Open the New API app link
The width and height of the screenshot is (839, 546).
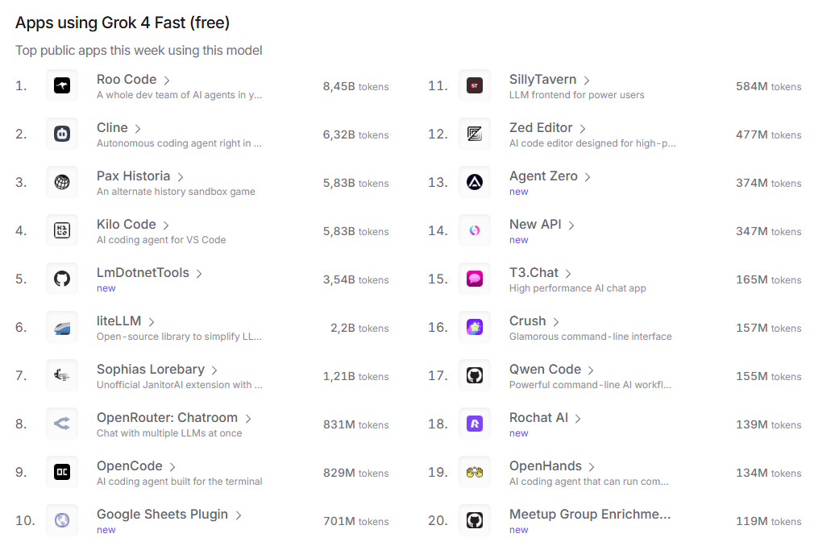click(535, 225)
